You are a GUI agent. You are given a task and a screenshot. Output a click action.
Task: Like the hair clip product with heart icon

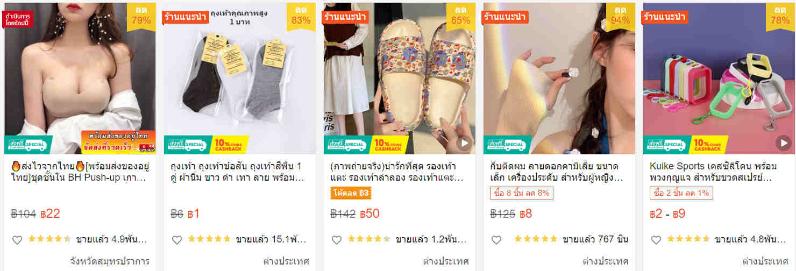click(496, 240)
